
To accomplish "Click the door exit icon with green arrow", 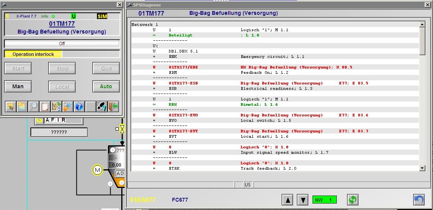I will tap(113, 107).
